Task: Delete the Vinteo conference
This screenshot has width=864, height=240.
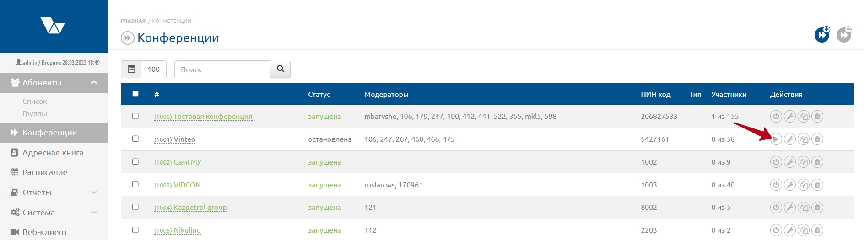Action: click(817, 139)
